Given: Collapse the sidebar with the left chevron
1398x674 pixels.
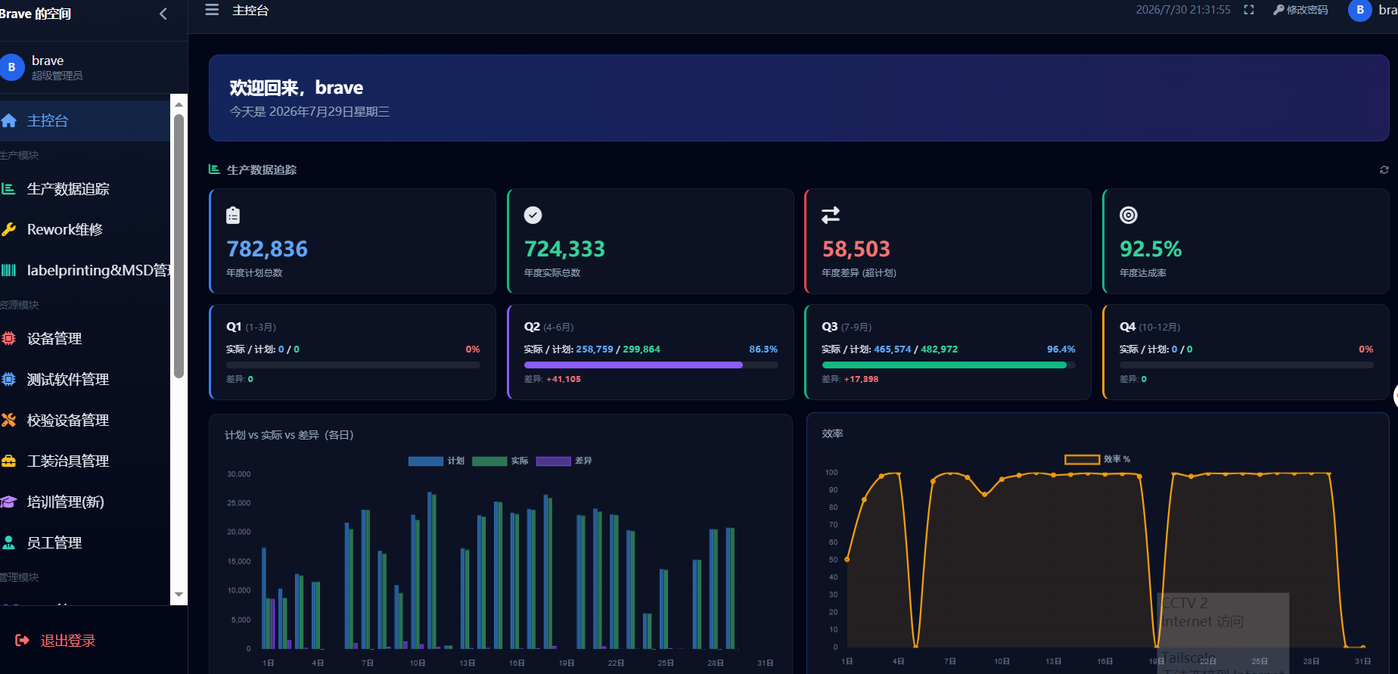Looking at the screenshot, I should (x=163, y=14).
